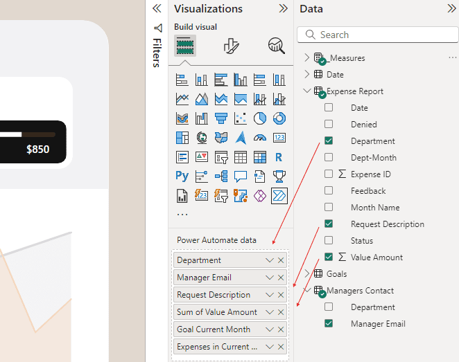Select the Q&A speech bubble visual
This screenshot has height=362, width=459.
[x=241, y=177]
